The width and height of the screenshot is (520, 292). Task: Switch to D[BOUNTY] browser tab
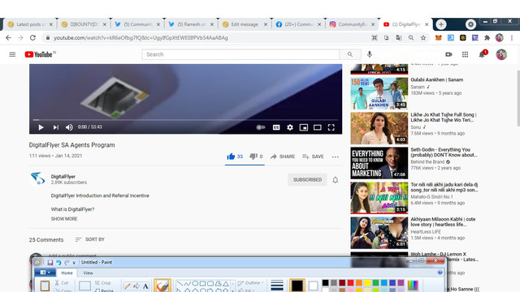84,24
